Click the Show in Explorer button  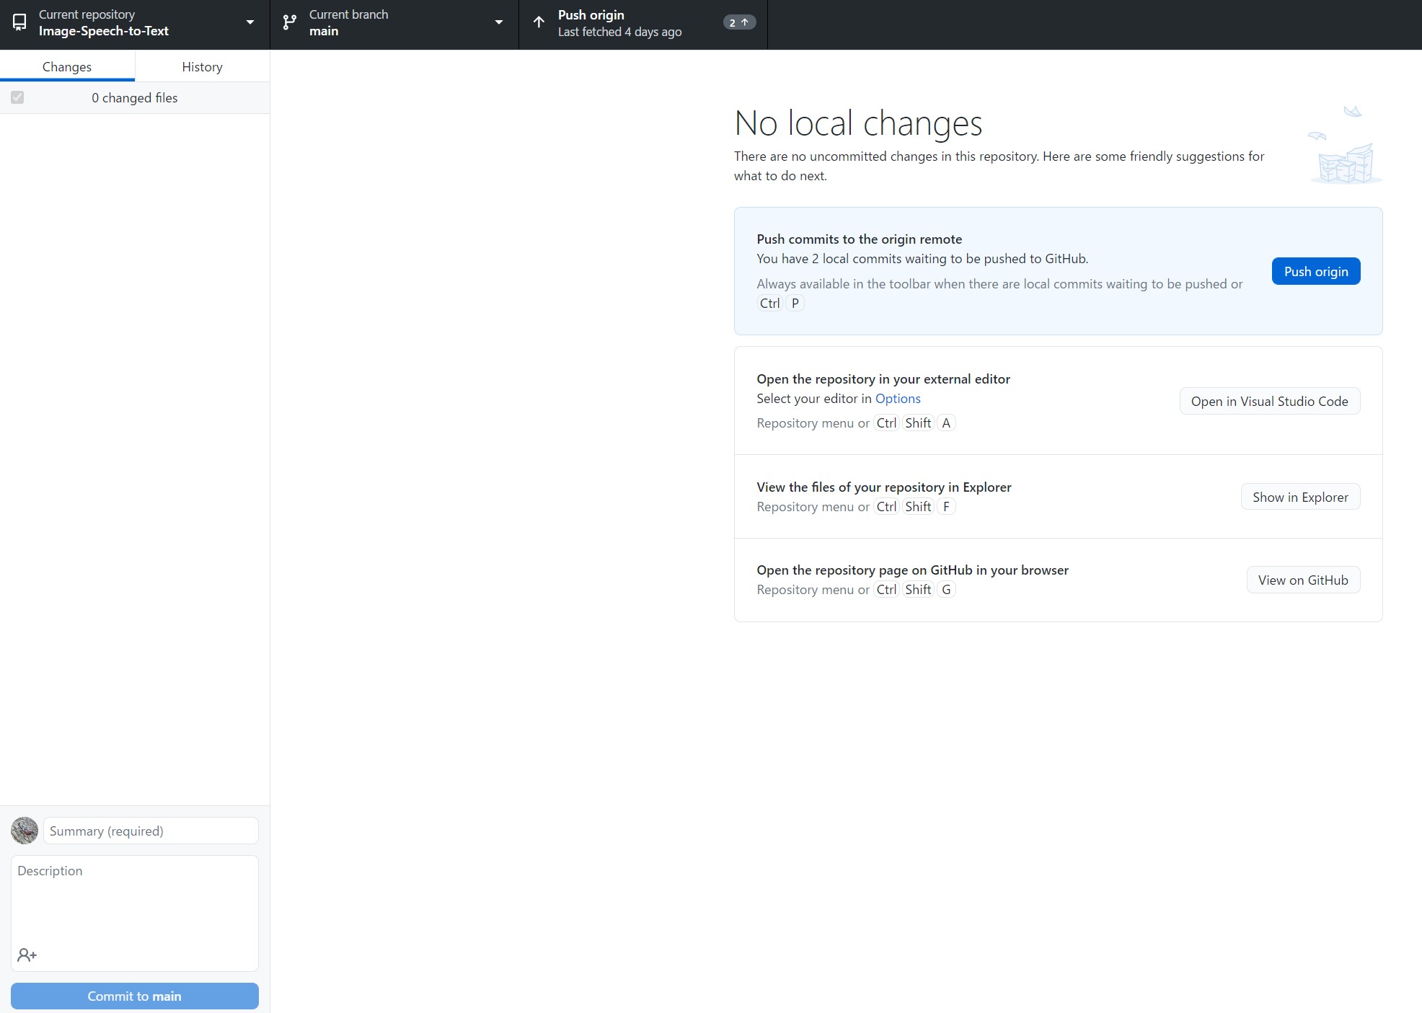pyautogui.click(x=1299, y=497)
